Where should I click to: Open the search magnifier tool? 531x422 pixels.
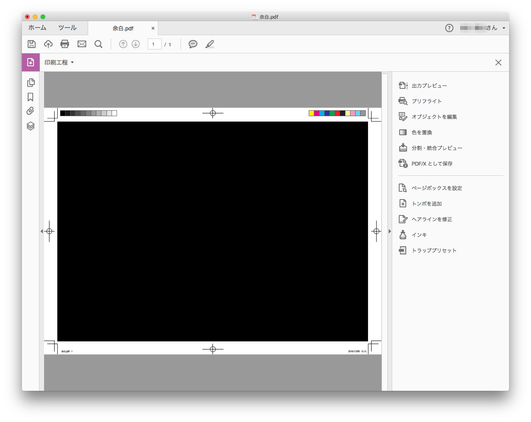[98, 44]
